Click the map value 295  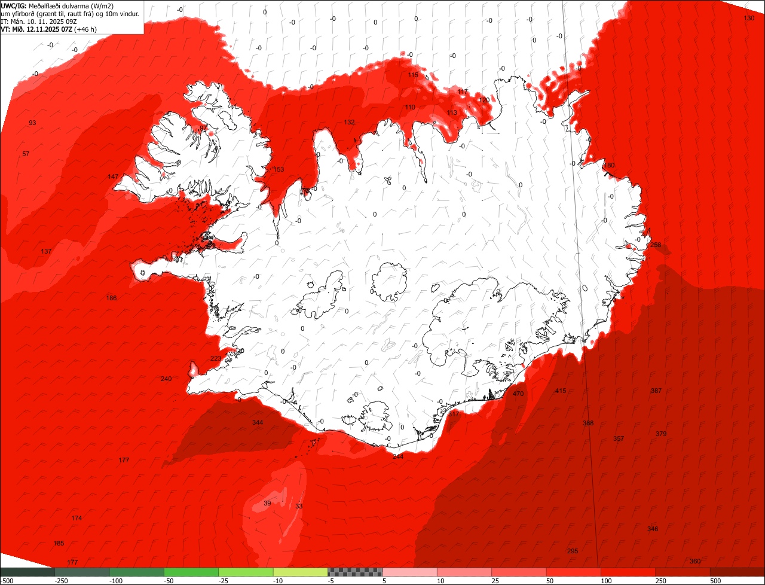(573, 552)
